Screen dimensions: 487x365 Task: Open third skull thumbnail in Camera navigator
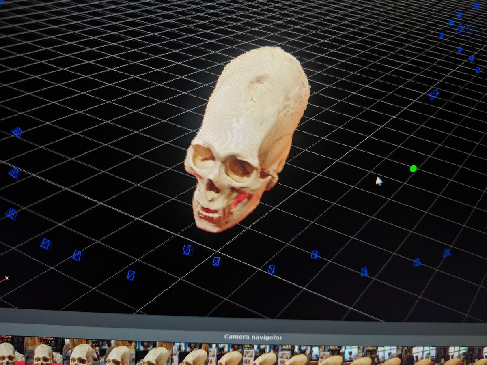click(x=81, y=352)
